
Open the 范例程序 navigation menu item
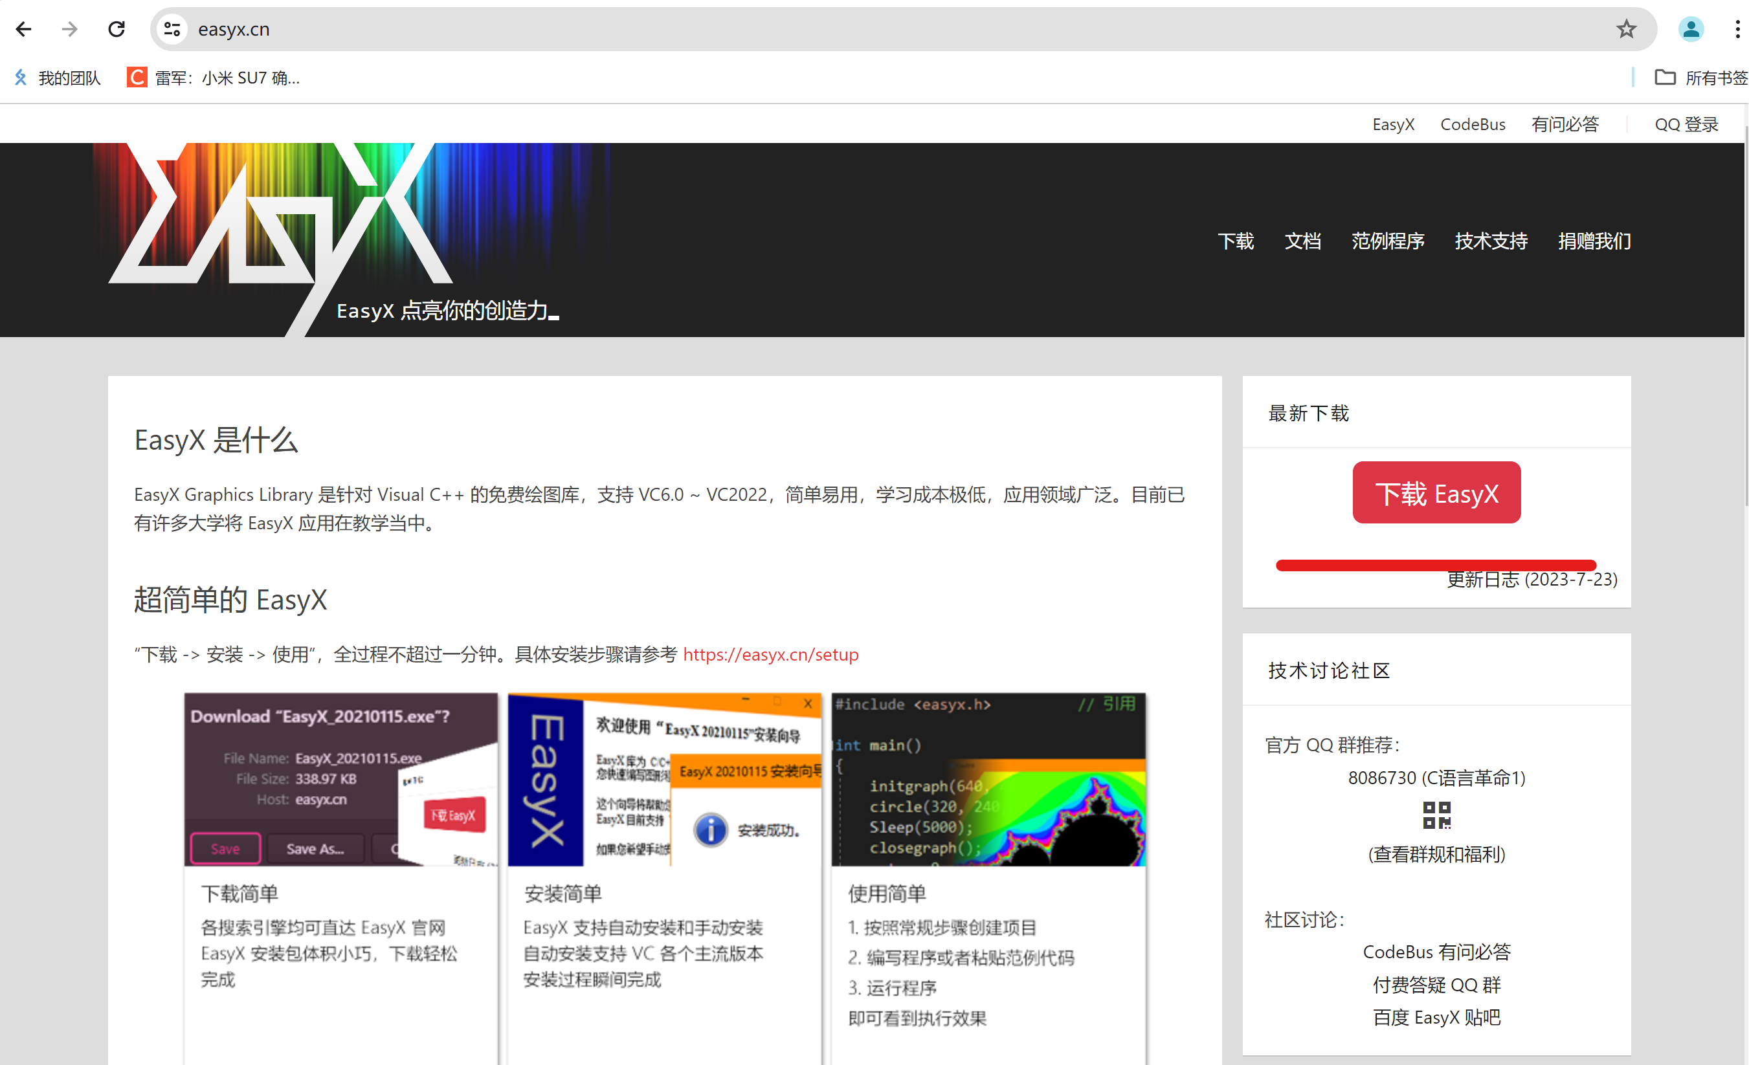point(1388,241)
